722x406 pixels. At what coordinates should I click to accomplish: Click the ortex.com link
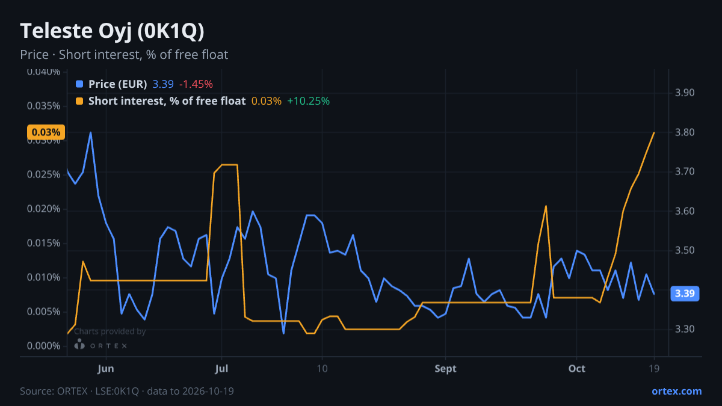(677, 391)
